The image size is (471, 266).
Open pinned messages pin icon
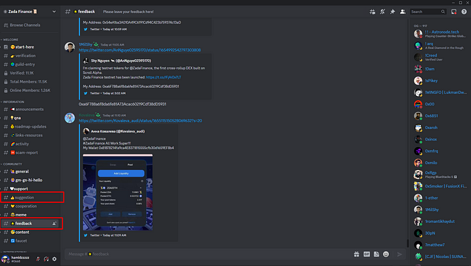392,11
